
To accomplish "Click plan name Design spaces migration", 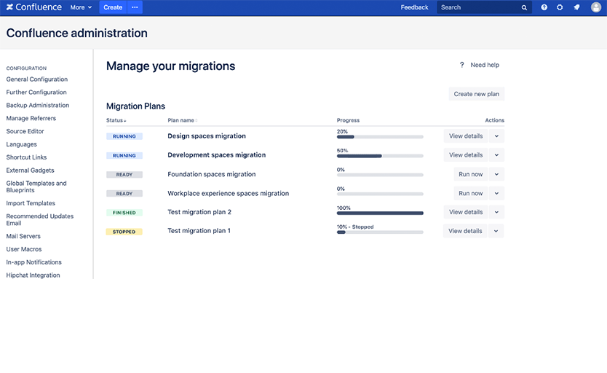I will pyautogui.click(x=207, y=136).
